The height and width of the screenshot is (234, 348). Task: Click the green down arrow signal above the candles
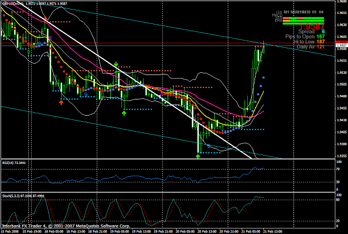click(x=116, y=64)
